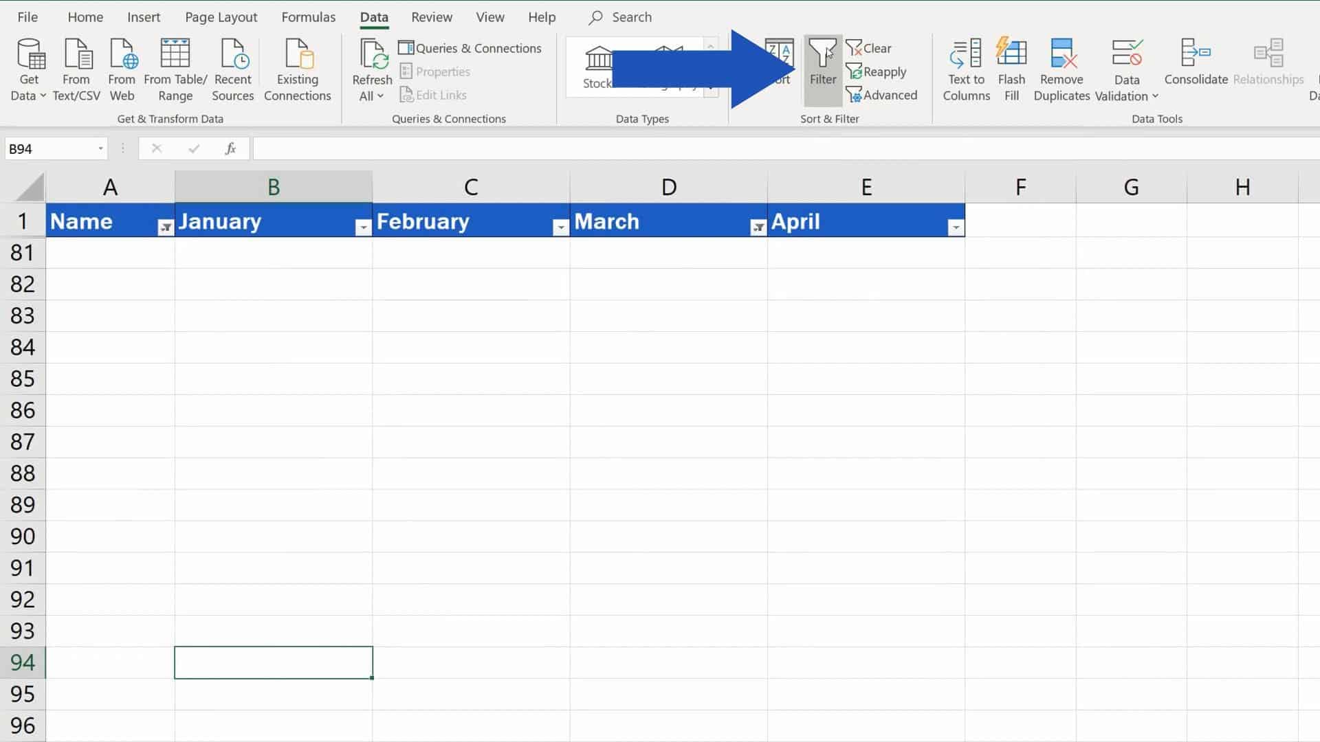Select the Text to Columns tool
The width and height of the screenshot is (1320, 742).
(965, 69)
